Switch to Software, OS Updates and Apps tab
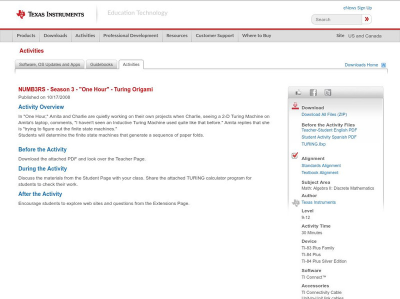 [49, 64]
